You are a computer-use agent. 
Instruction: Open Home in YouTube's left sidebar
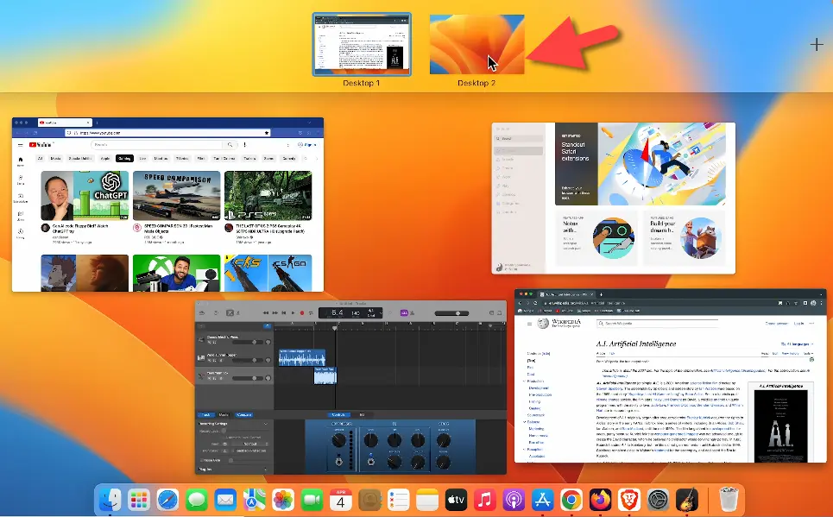(20, 161)
